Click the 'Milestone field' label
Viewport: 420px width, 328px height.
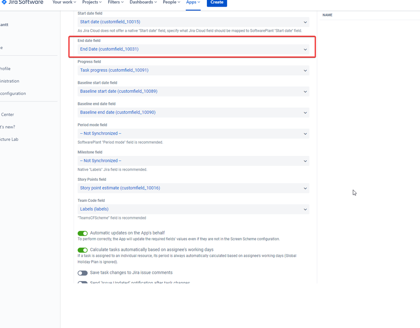coord(90,152)
